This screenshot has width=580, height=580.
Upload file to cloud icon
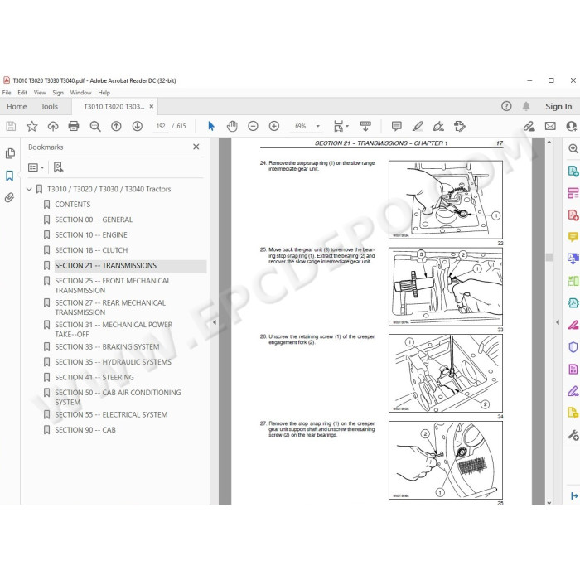click(x=53, y=126)
